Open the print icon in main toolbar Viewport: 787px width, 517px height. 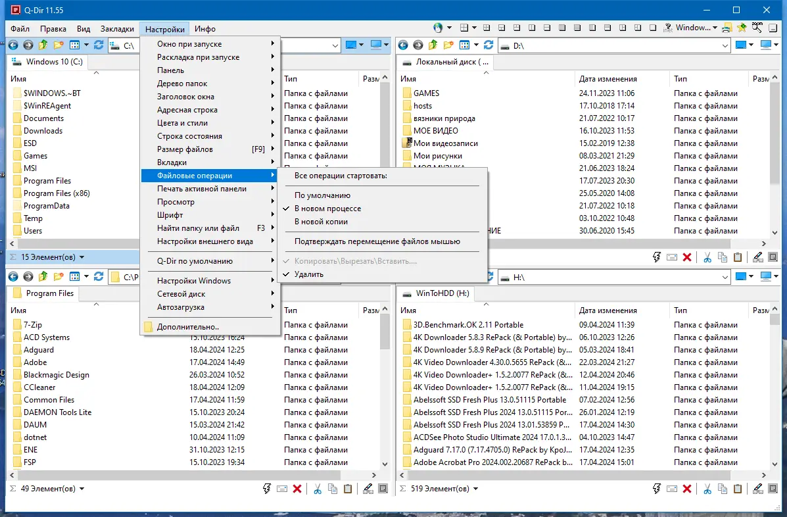pos(727,28)
